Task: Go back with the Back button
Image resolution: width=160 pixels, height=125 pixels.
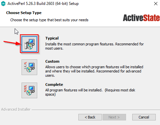Action: 90,117
